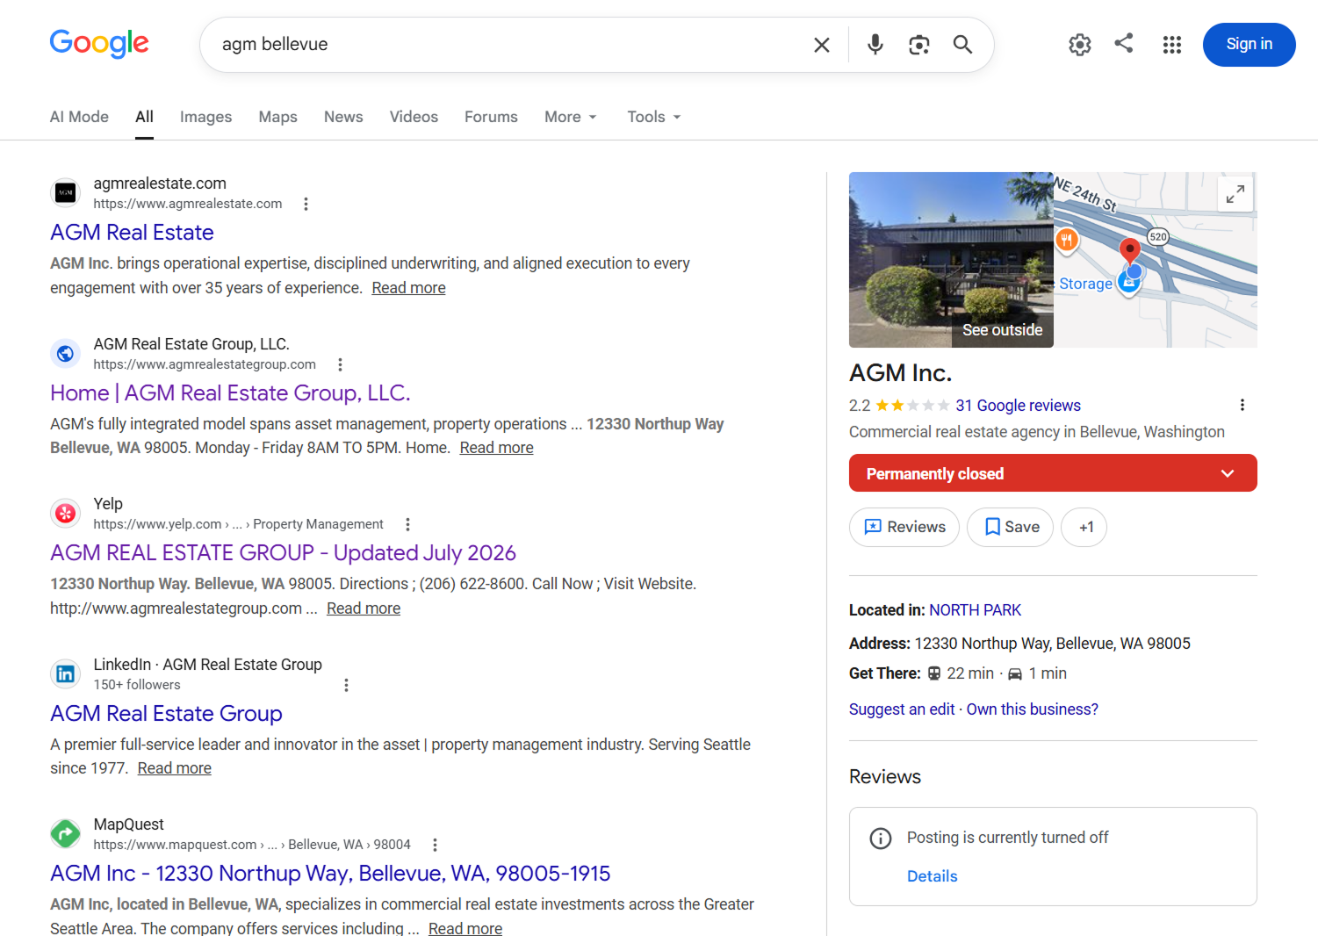Open the Reviews button in business panel
The height and width of the screenshot is (936, 1318).
[x=904, y=528]
